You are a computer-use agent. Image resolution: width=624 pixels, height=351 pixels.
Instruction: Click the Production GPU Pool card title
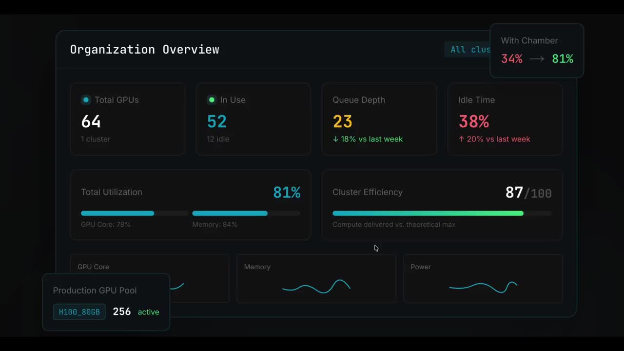click(95, 291)
